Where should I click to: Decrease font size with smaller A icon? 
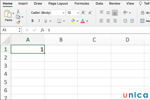point(90,13)
